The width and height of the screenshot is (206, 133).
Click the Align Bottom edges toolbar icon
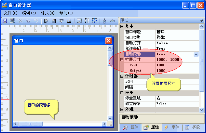pyautogui.click(x=69, y=21)
